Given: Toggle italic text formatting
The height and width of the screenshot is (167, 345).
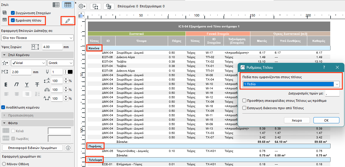Looking at the screenshot, I should click(x=17, y=85).
